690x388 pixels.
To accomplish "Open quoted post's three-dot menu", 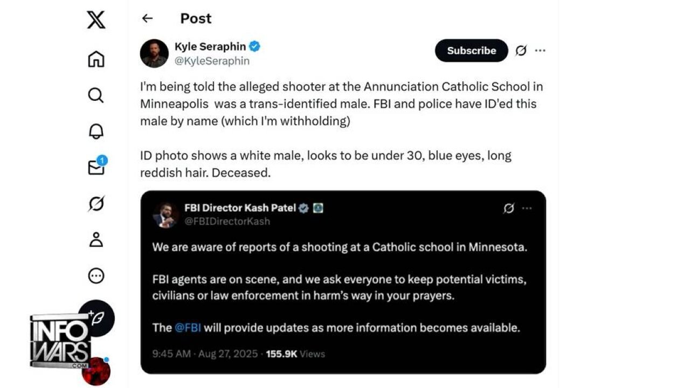I will pyautogui.click(x=527, y=209).
